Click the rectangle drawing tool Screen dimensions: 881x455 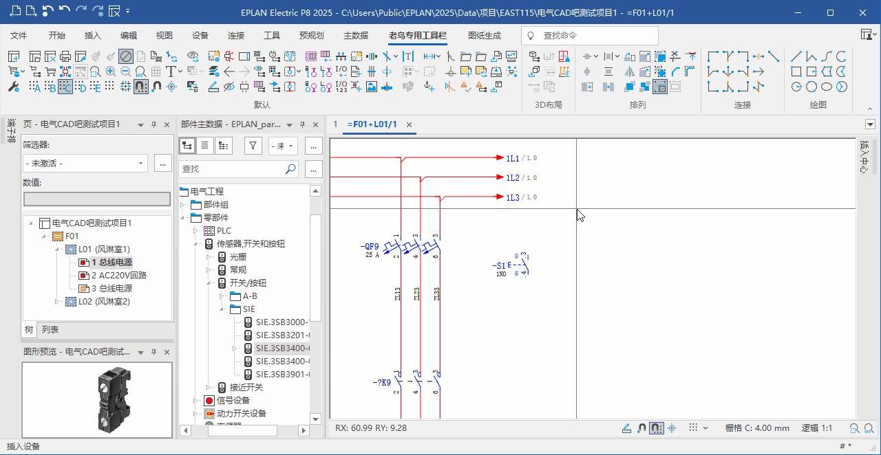796,71
